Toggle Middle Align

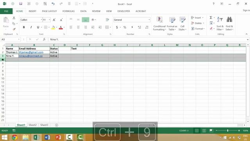(x=78, y=20)
